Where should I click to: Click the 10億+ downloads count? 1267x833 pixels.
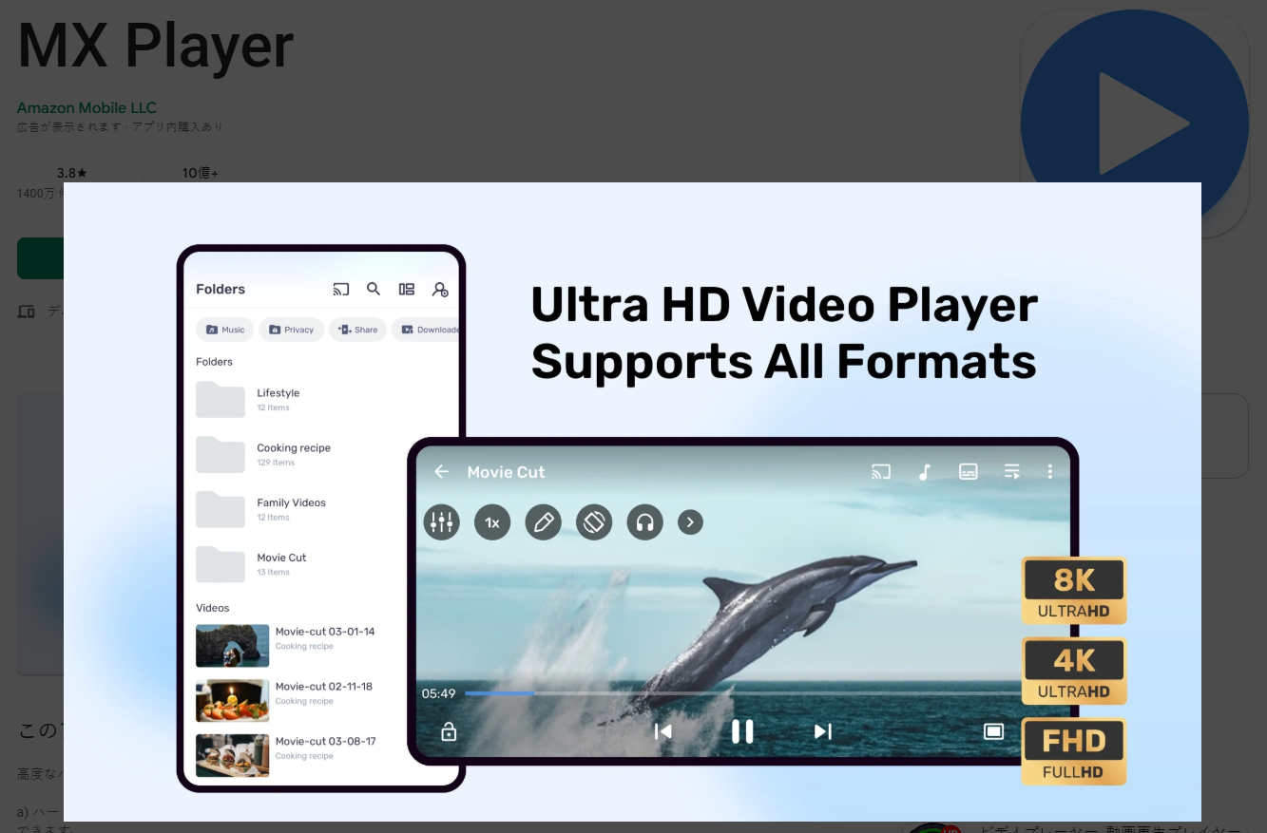[x=201, y=173]
